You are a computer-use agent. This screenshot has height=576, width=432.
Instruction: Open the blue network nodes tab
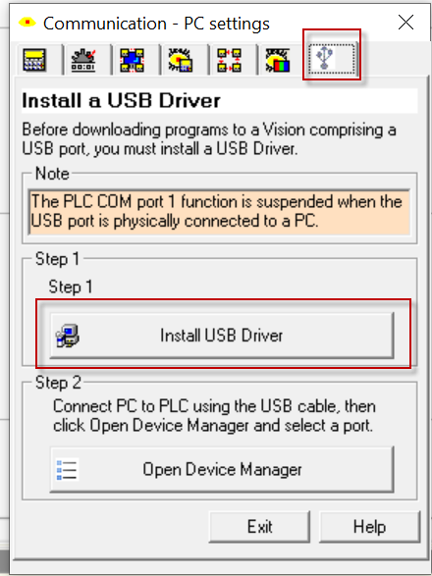[132, 60]
